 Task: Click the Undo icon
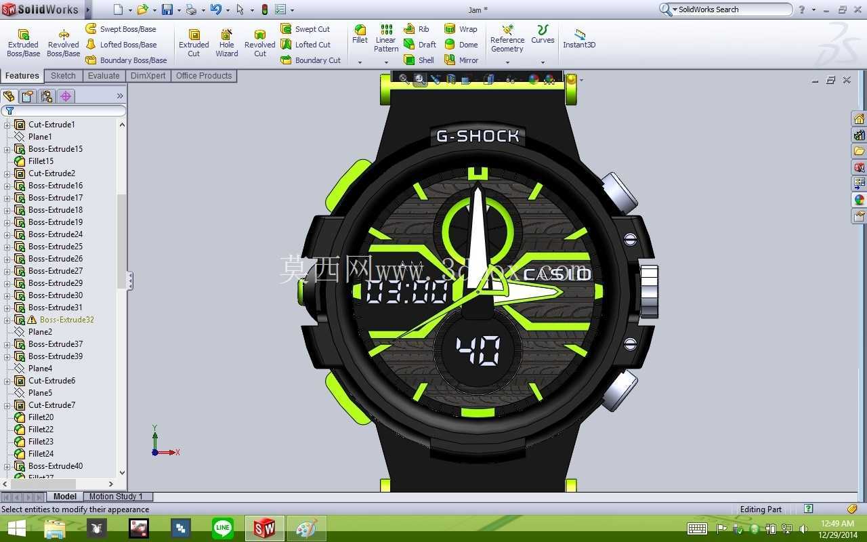[x=215, y=9]
